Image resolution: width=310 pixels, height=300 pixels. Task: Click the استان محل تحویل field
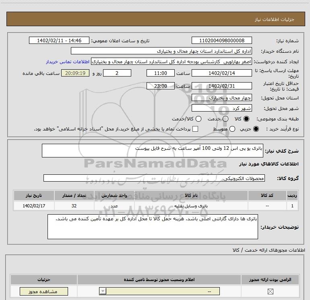pyautogui.click(x=221, y=98)
